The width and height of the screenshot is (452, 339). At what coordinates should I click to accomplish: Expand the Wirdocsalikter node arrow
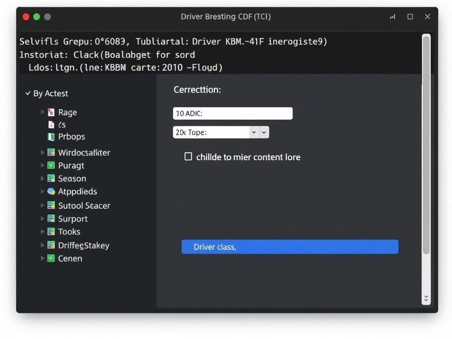[42, 152]
